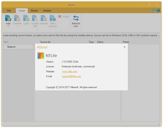163x128 pixels.
Task: Open the Preset ribbon tab
Action: coord(34,11)
